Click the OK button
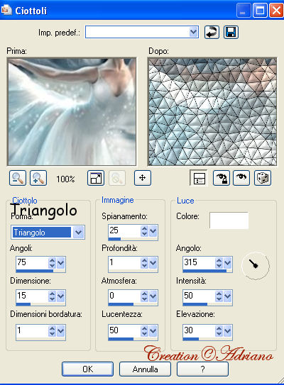 coord(87,369)
